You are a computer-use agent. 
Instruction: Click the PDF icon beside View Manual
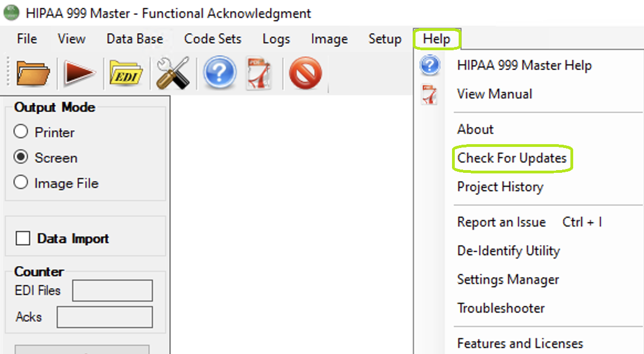pos(429,94)
